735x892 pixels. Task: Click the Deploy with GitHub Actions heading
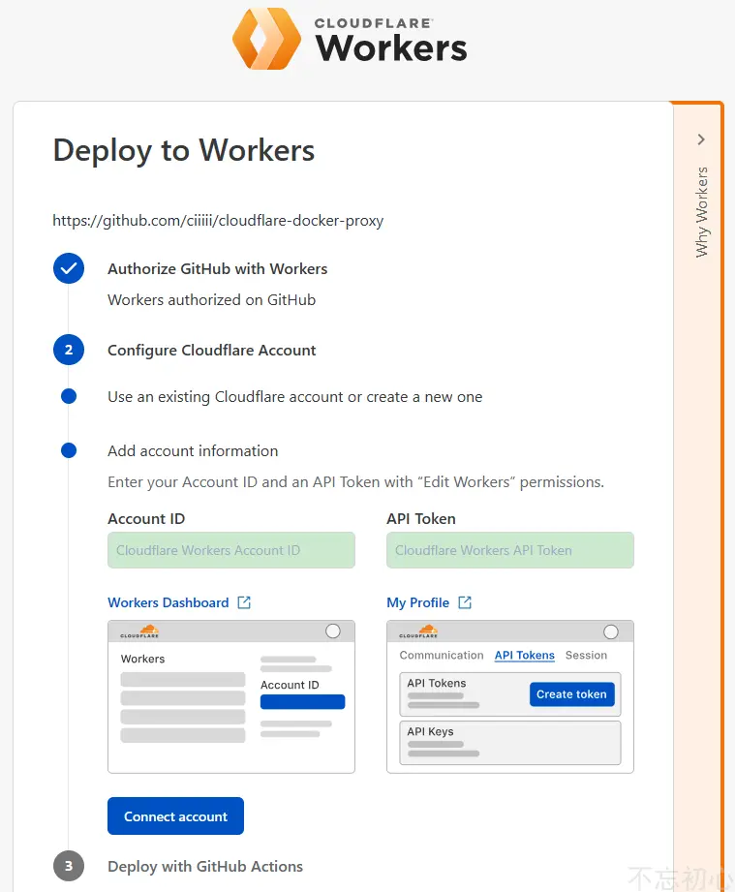[205, 867]
